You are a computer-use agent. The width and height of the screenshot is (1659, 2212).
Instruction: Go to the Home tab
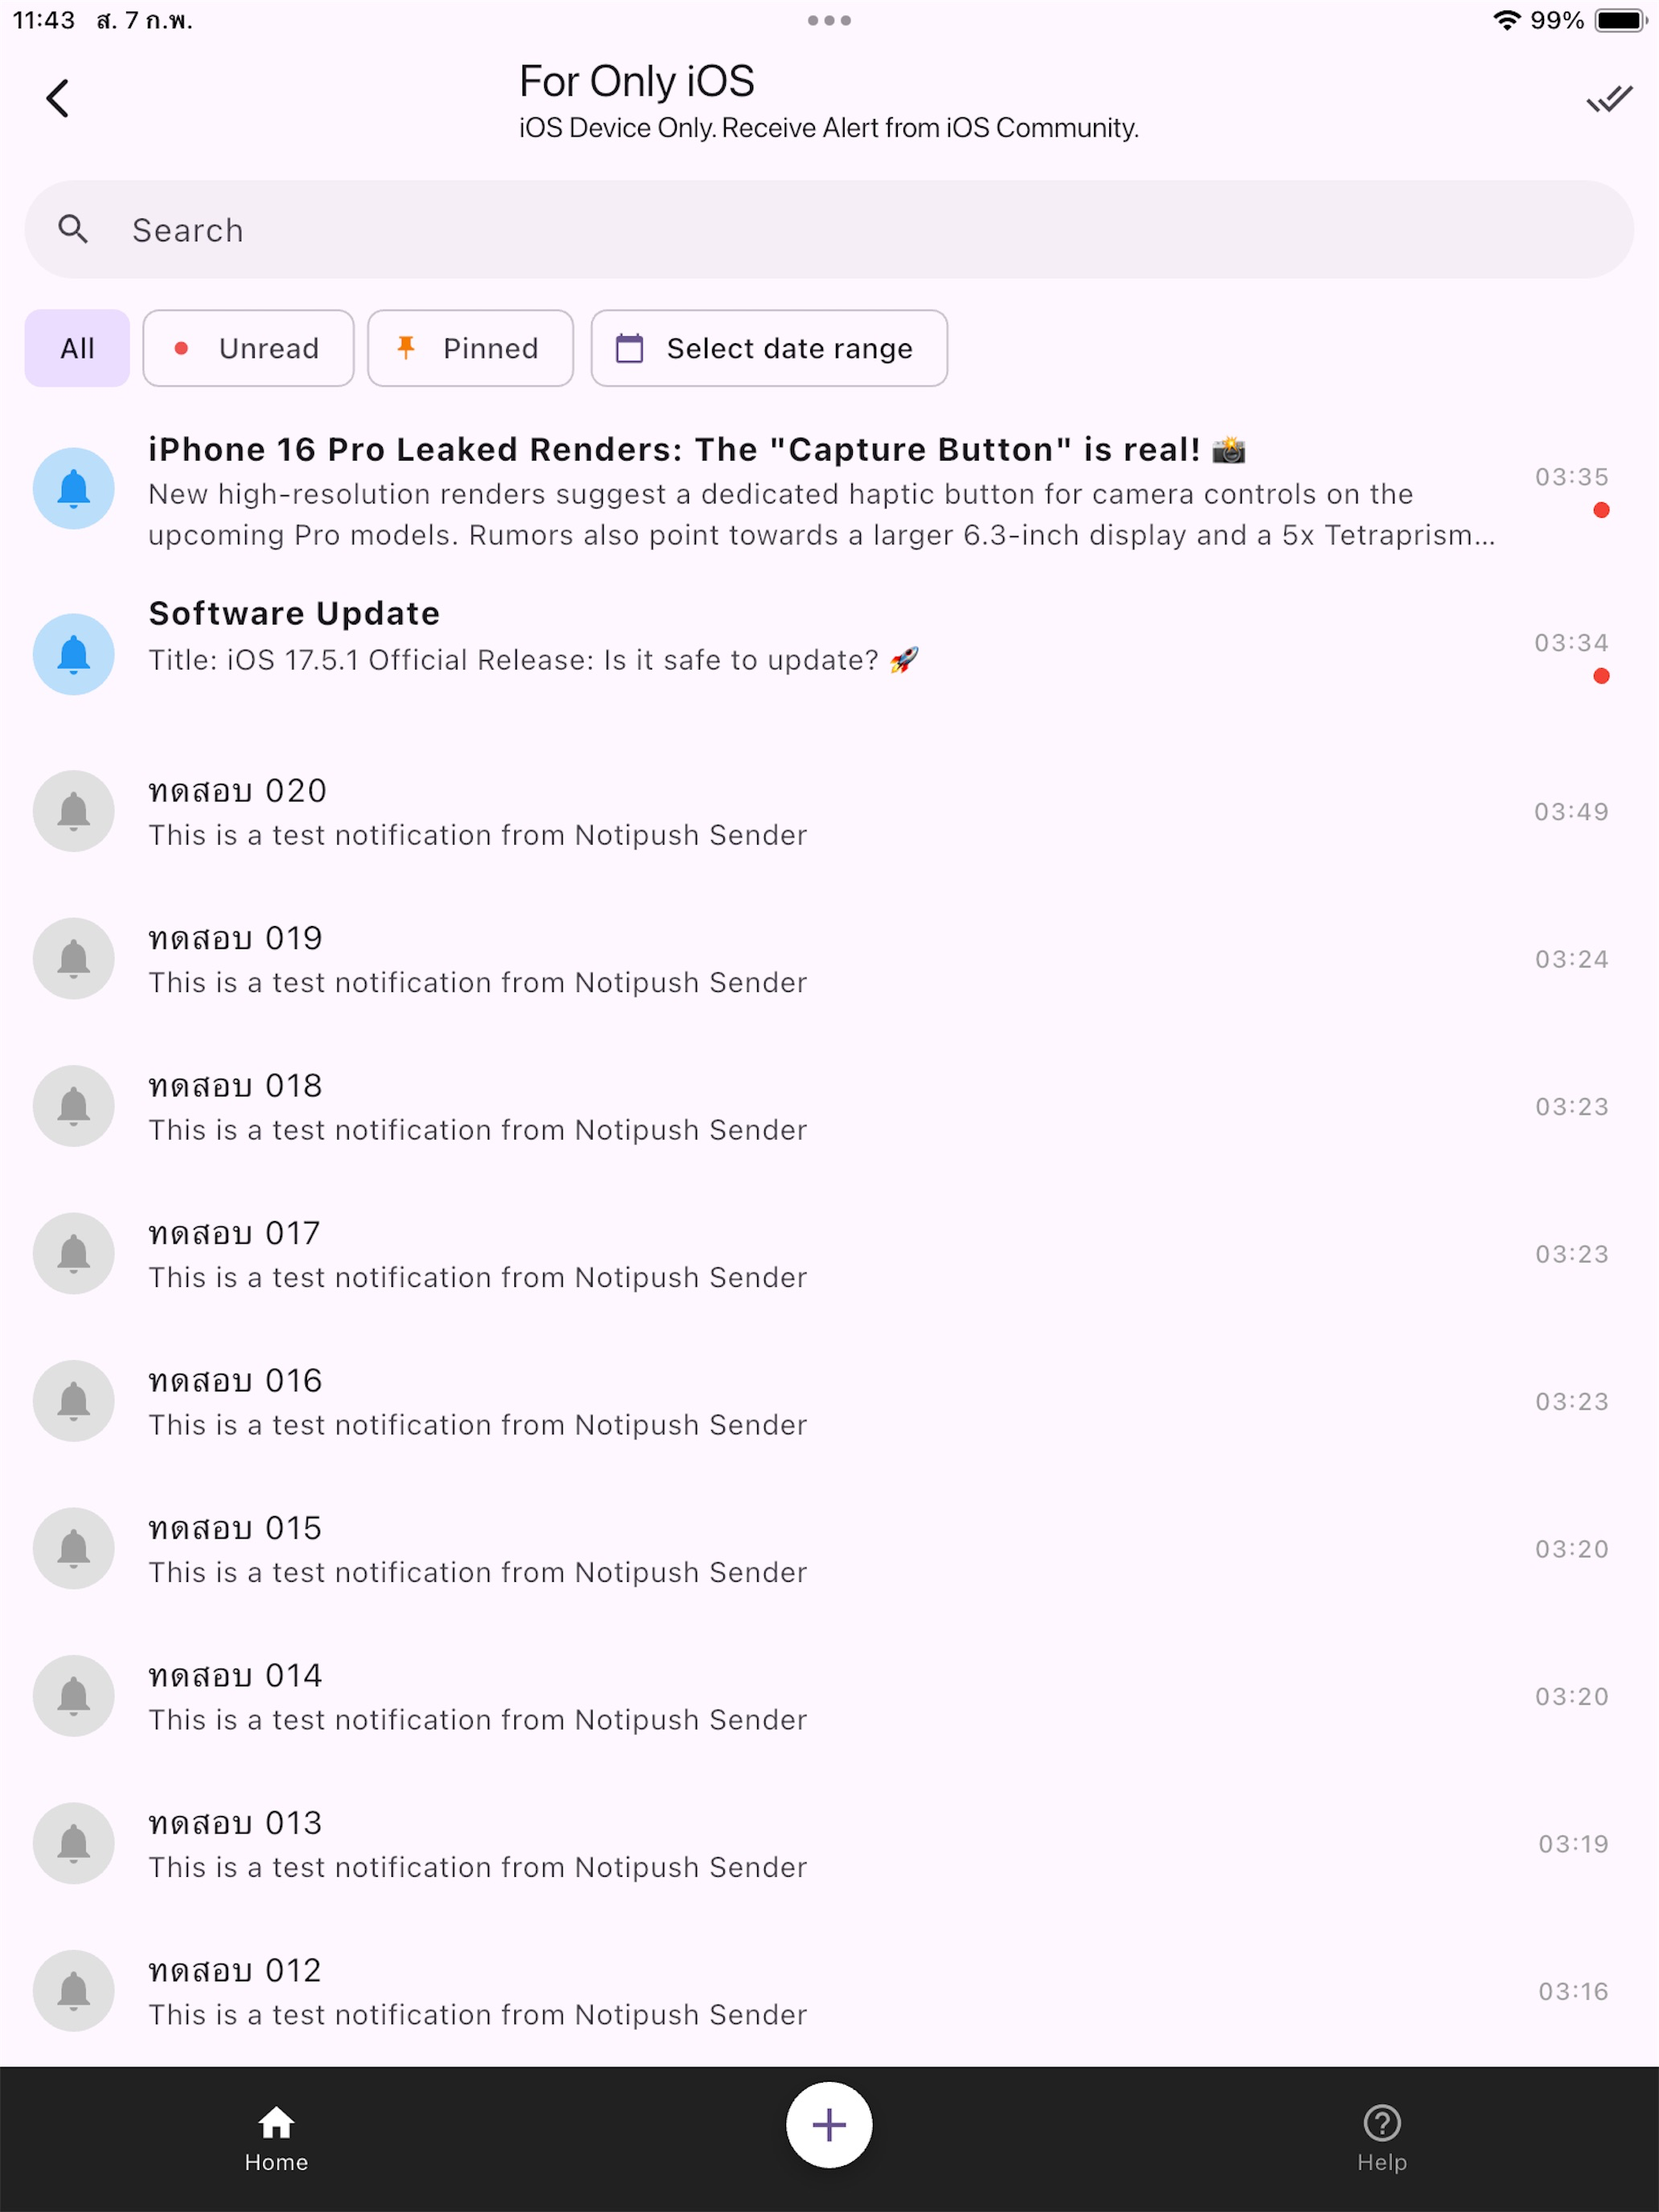tap(276, 2139)
